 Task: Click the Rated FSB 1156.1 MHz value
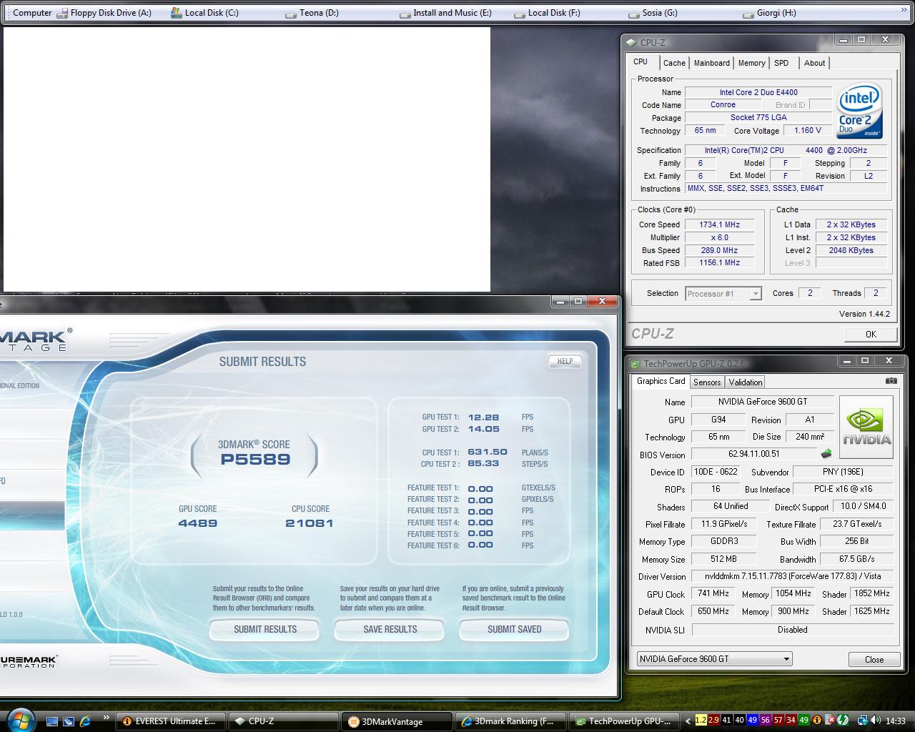(x=719, y=262)
